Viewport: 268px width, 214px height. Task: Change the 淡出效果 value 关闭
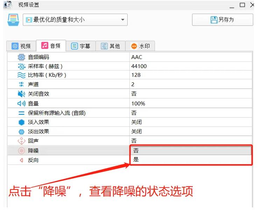191,131
